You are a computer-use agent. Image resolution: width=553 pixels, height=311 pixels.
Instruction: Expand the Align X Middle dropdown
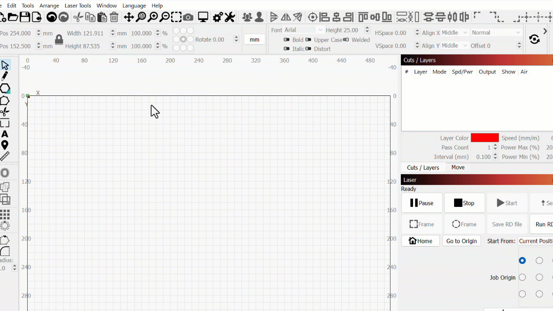tap(454, 33)
